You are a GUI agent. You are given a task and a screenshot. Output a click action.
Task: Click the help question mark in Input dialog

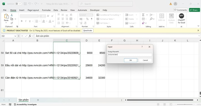[142, 47]
